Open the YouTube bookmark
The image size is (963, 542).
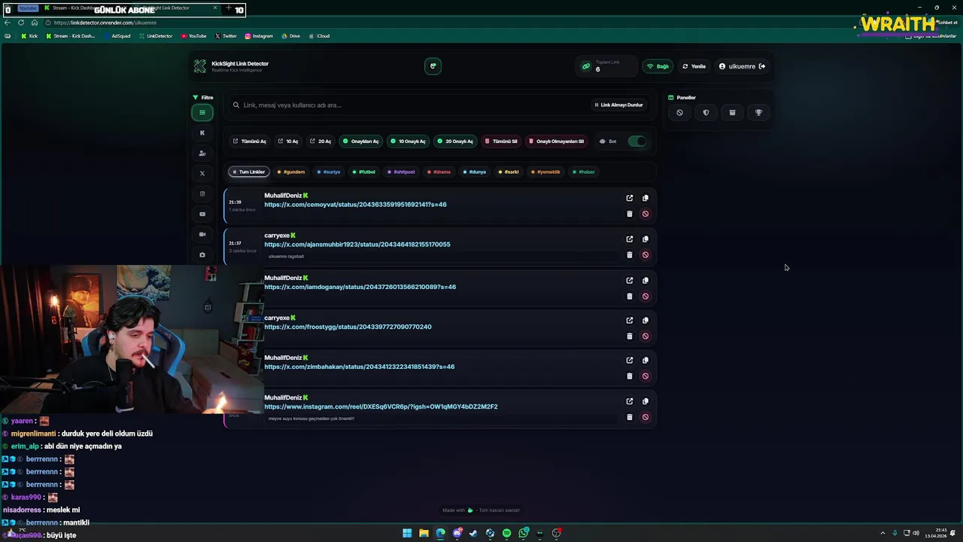(193, 35)
